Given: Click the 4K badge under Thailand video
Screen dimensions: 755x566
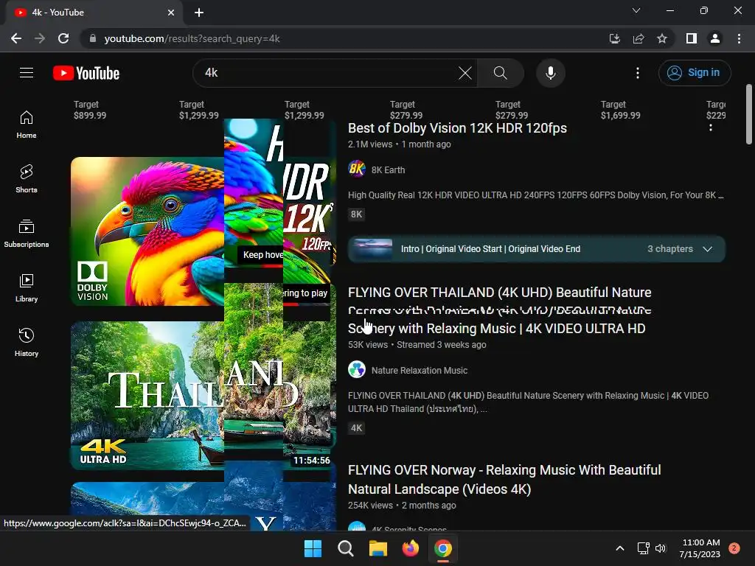Looking at the screenshot, I should click(356, 428).
